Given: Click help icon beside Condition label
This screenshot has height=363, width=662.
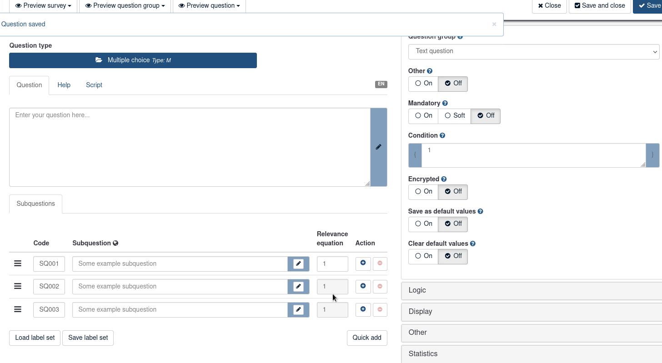Looking at the screenshot, I should pyautogui.click(x=442, y=136).
